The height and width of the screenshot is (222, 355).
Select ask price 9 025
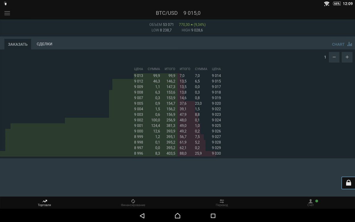(x=216, y=126)
